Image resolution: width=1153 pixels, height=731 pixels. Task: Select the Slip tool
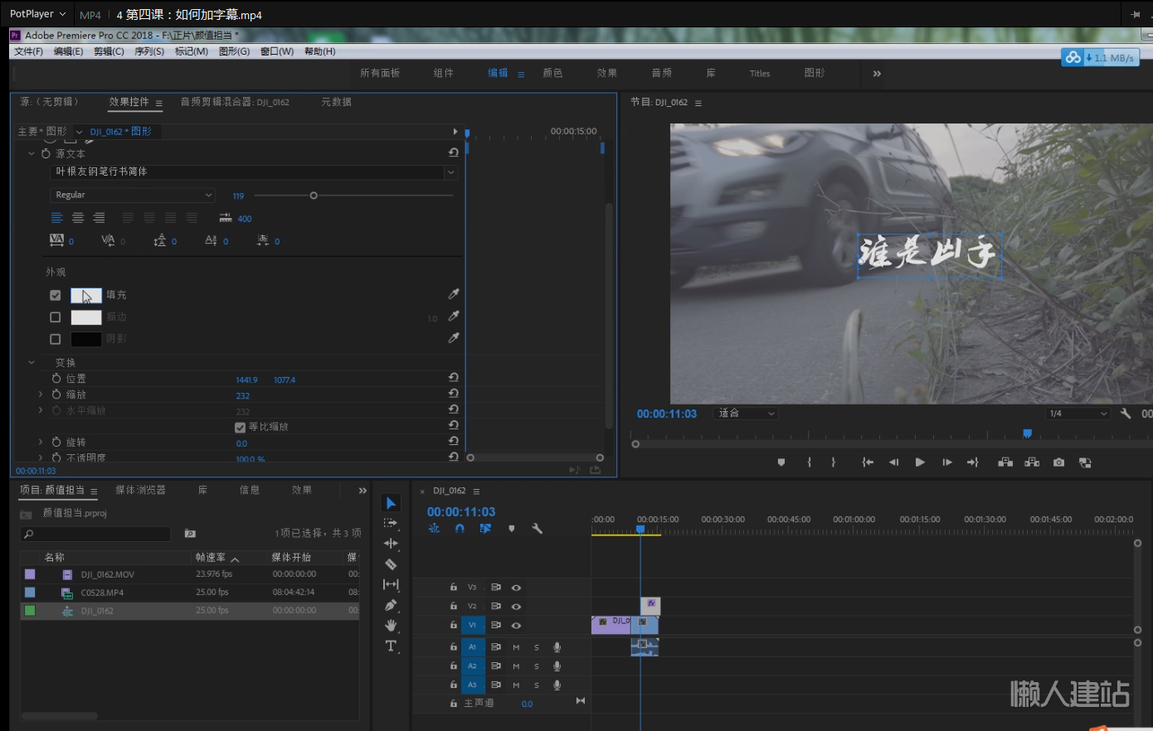tap(391, 584)
